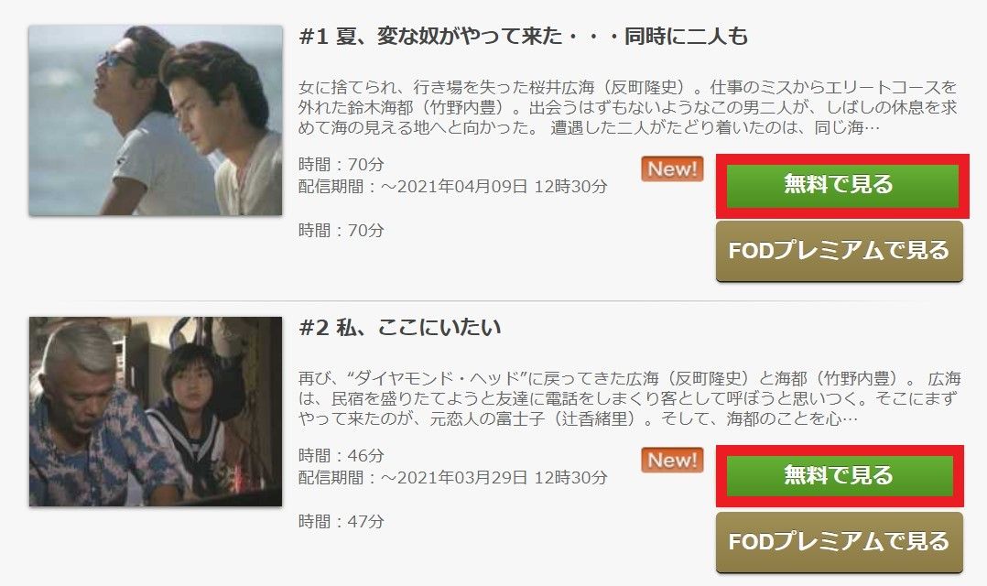Select FODプレミアムで見る for episode #1
The height and width of the screenshot is (586, 987).
839,251
